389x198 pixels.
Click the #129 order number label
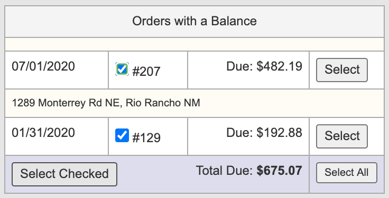(x=146, y=138)
